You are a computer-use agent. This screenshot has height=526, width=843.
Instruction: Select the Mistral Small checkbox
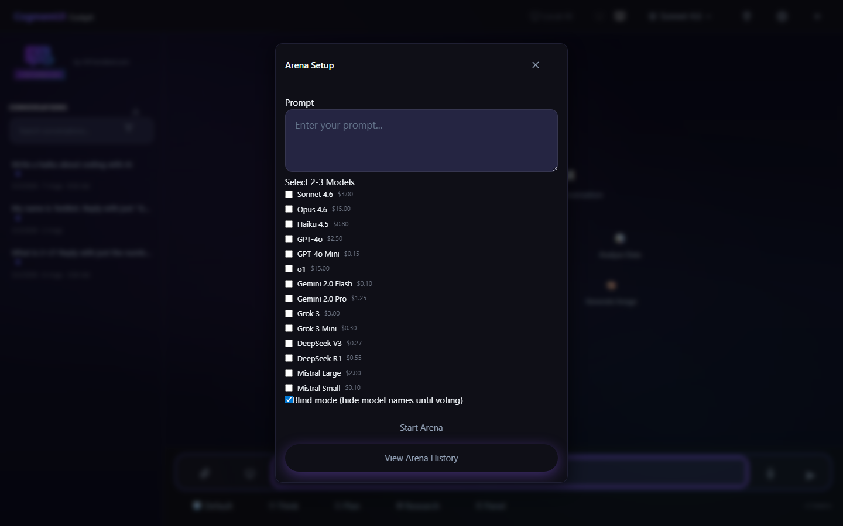click(x=289, y=388)
